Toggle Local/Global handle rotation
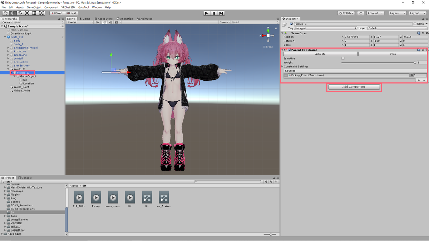Image resolution: width=429 pixels, height=241 pixels. (70, 13)
